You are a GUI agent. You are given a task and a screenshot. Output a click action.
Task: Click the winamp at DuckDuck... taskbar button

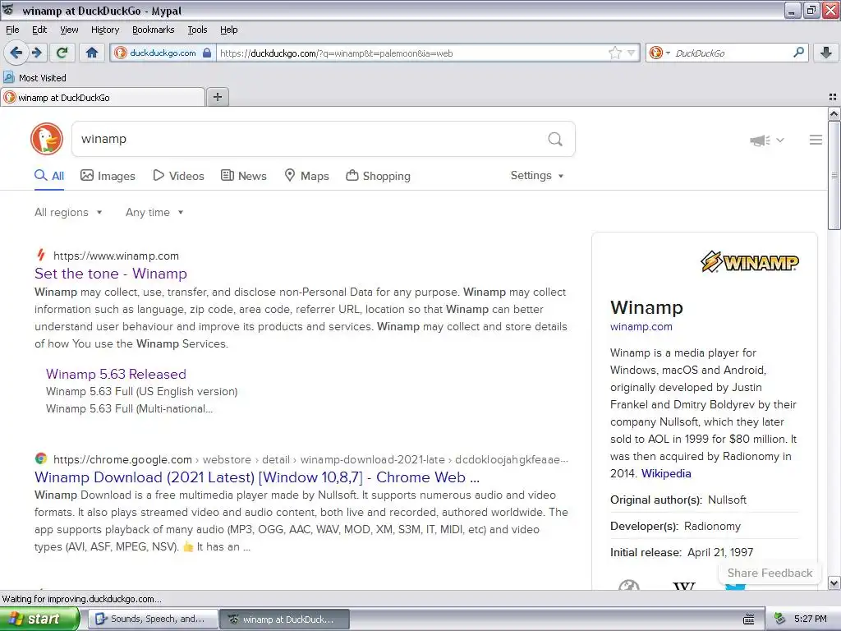(x=285, y=619)
